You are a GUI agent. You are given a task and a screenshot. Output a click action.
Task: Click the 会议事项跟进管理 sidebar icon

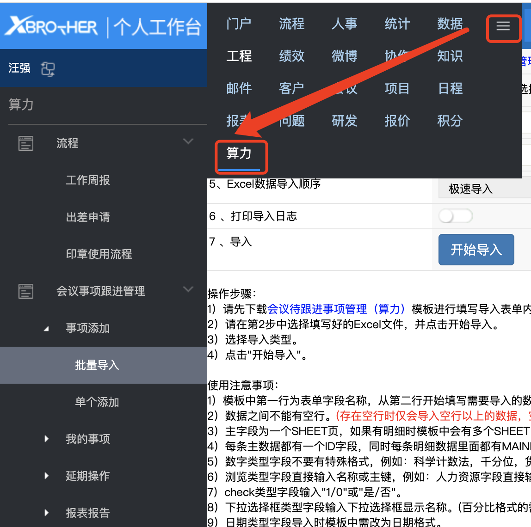[26, 291]
